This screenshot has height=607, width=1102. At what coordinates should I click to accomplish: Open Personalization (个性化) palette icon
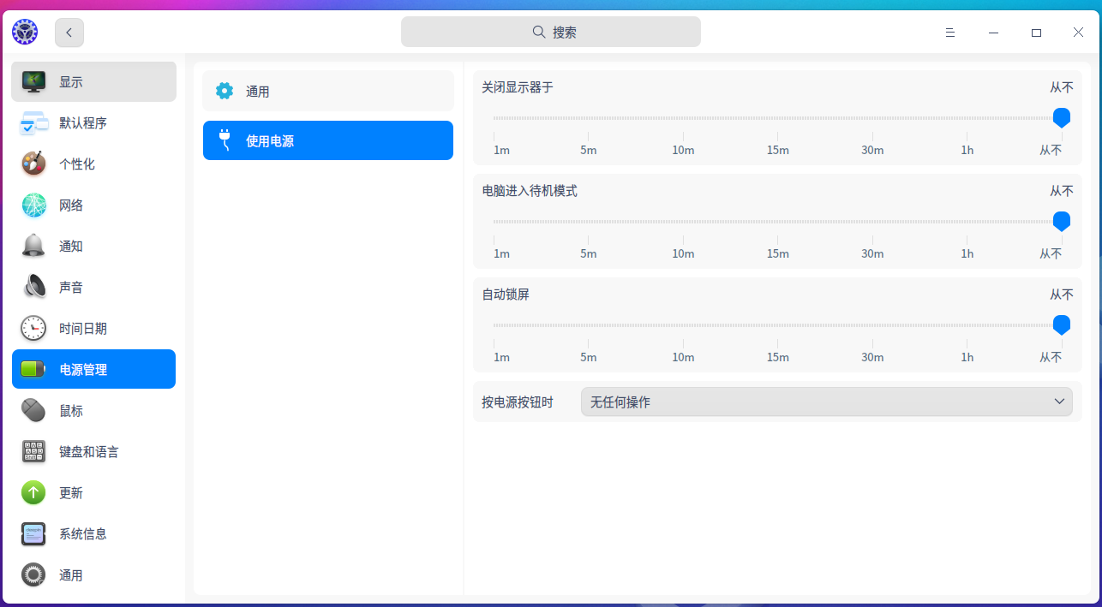click(33, 164)
